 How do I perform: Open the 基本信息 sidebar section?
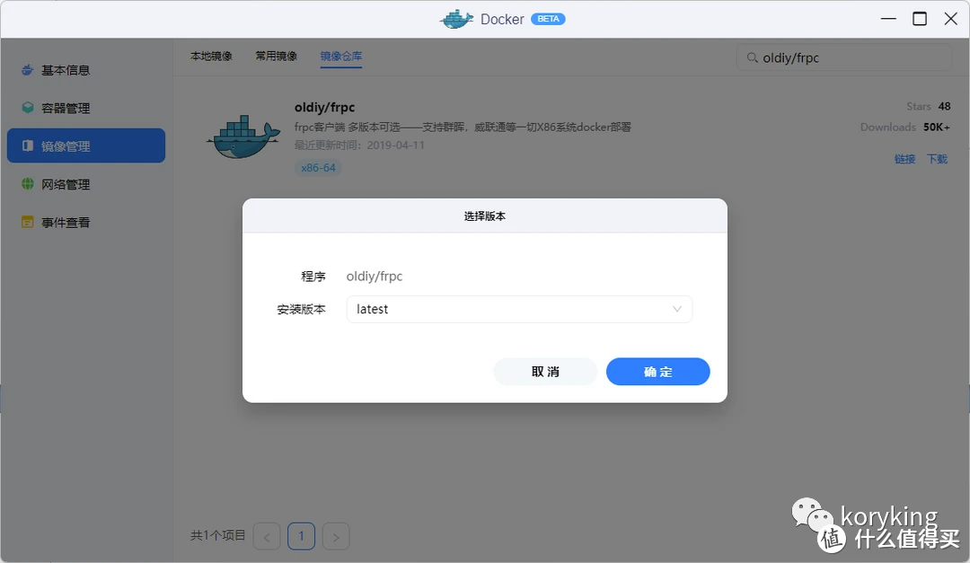pyautogui.click(x=86, y=70)
